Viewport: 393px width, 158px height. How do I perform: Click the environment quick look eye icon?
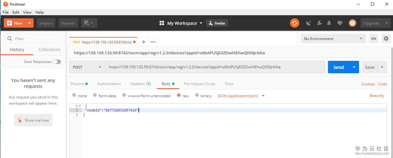[374, 39]
